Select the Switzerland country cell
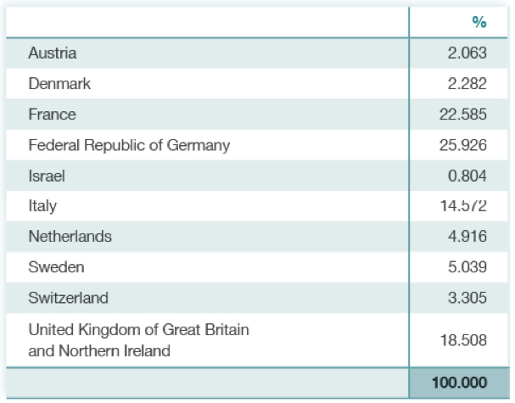The height and width of the screenshot is (403, 515). [69, 298]
